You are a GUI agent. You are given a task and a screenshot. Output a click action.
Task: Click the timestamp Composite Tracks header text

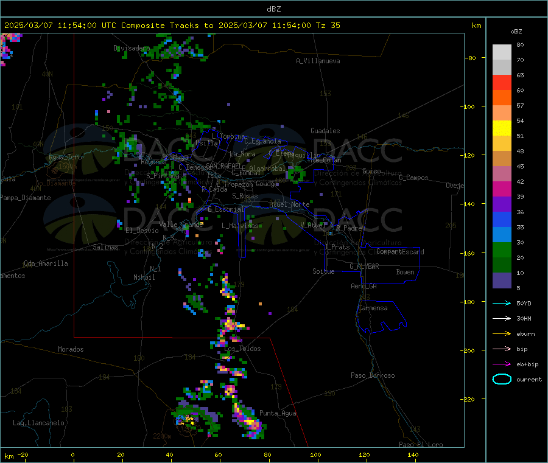pyautogui.click(x=172, y=26)
